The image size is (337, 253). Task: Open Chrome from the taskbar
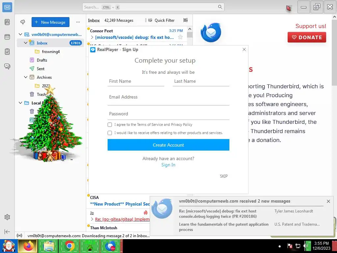(x=69, y=246)
